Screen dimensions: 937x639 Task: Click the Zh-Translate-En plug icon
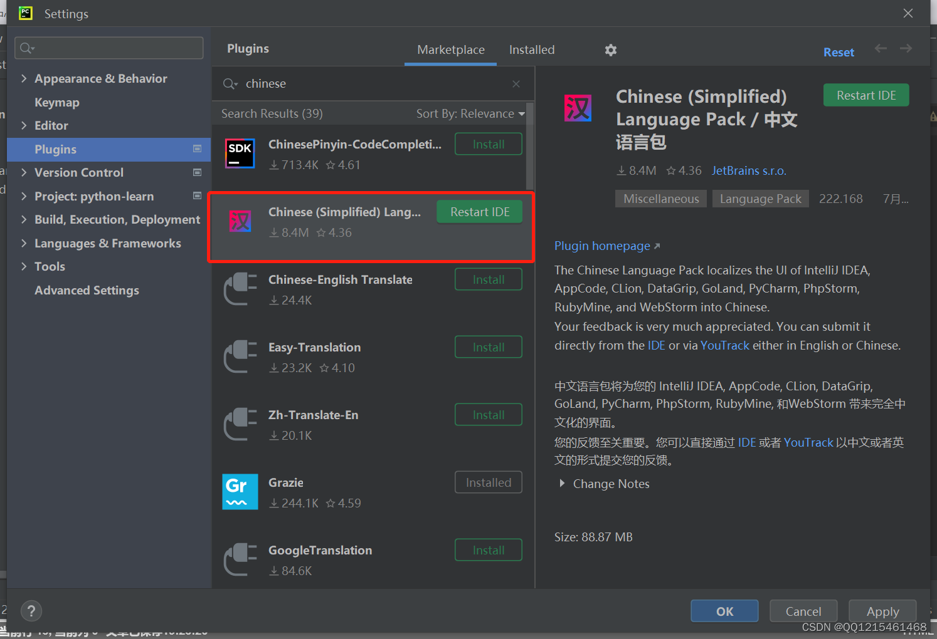pyautogui.click(x=241, y=424)
